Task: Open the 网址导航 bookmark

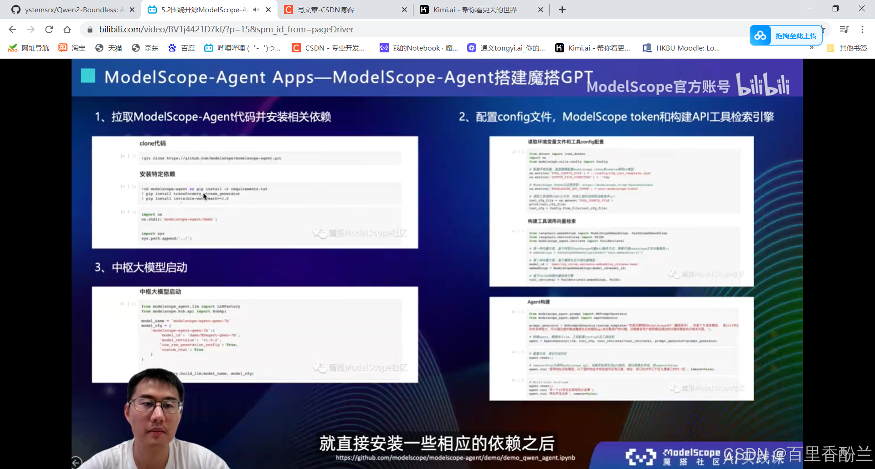Action: [x=29, y=48]
